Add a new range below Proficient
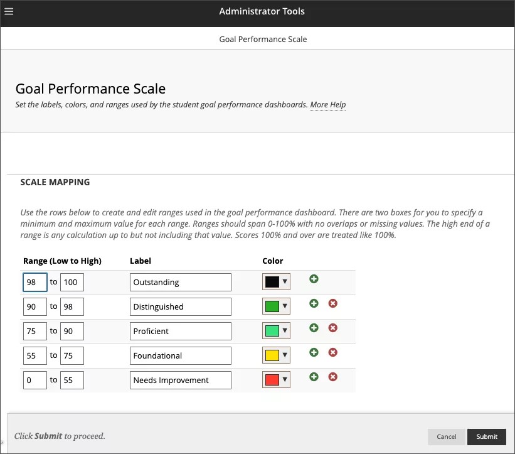 coord(314,328)
